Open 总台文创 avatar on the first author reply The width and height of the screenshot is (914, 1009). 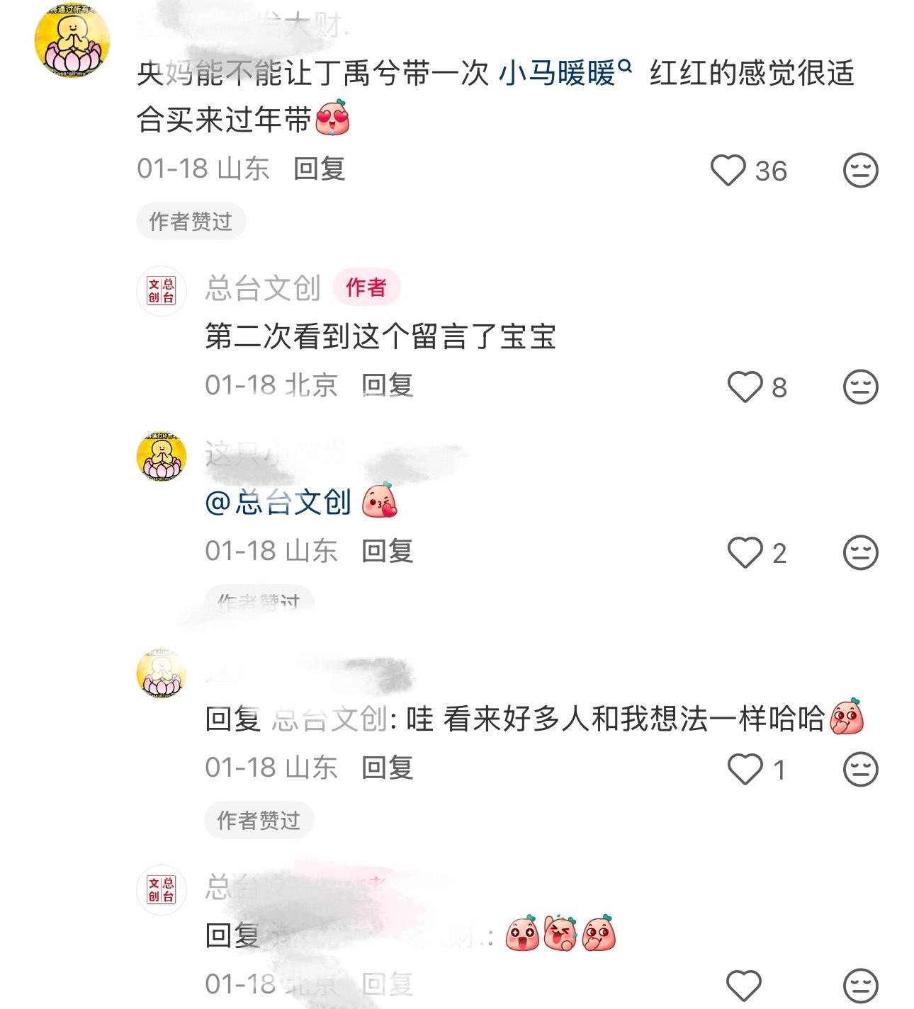coord(162,290)
